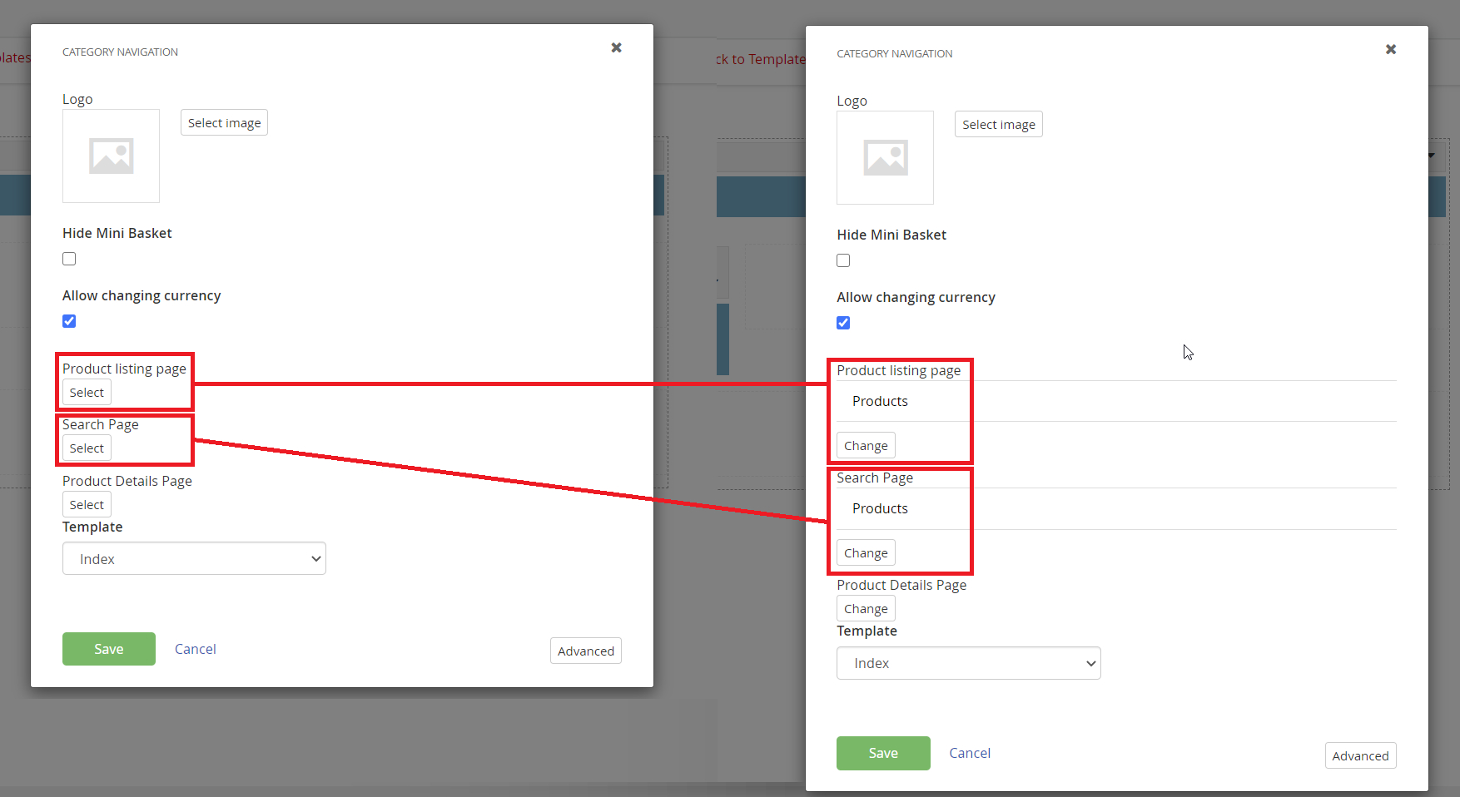Dismiss the right Category Navigation dialog
The width and height of the screenshot is (1460, 797).
pos(1390,49)
